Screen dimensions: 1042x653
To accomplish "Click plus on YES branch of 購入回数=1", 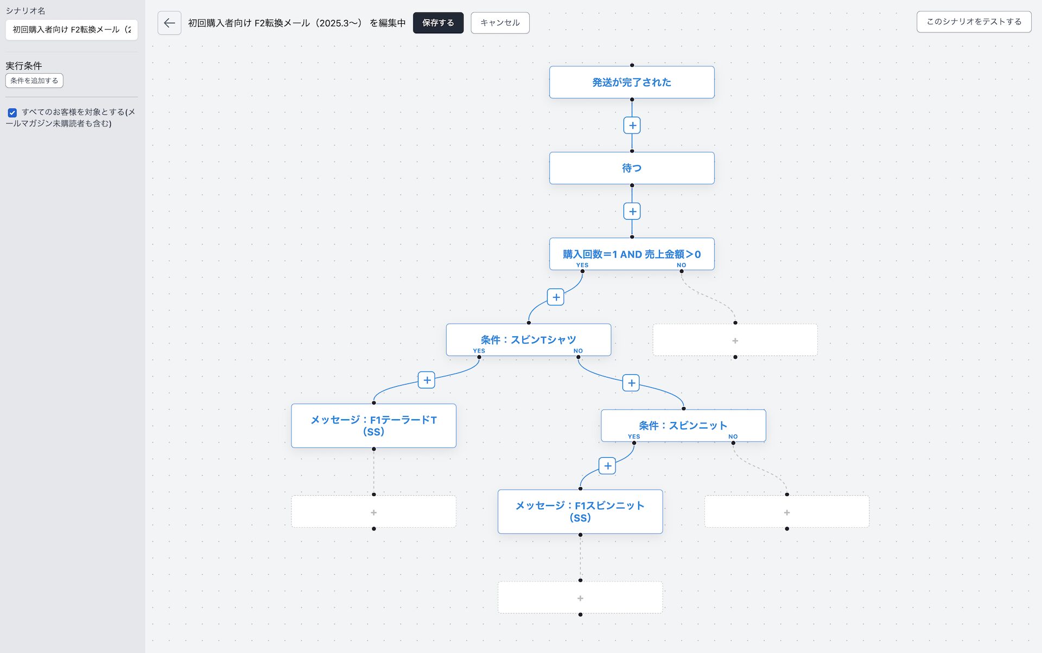I will [x=556, y=297].
